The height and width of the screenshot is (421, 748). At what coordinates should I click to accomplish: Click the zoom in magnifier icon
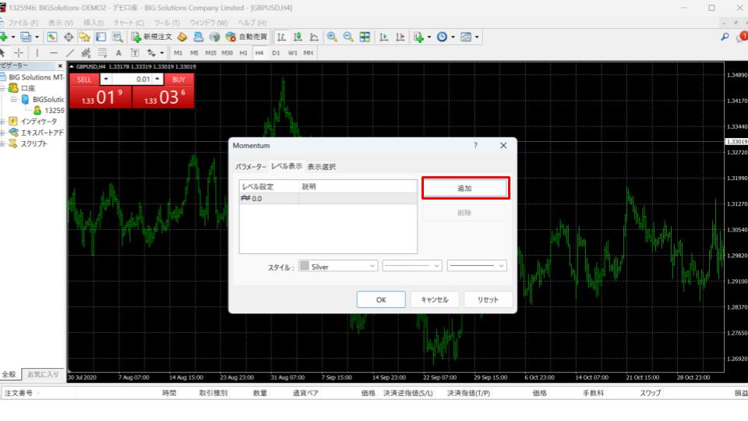(x=332, y=37)
